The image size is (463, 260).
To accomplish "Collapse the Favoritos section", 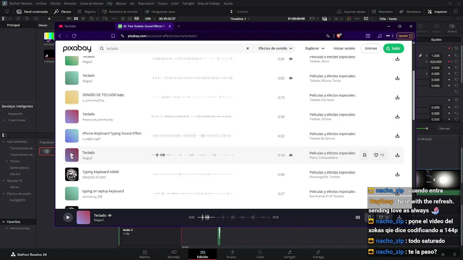I will tap(4, 222).
